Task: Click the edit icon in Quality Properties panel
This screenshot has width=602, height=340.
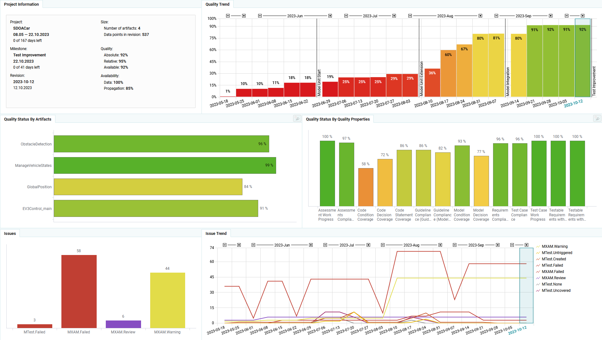Action: (x=597, y=118)
